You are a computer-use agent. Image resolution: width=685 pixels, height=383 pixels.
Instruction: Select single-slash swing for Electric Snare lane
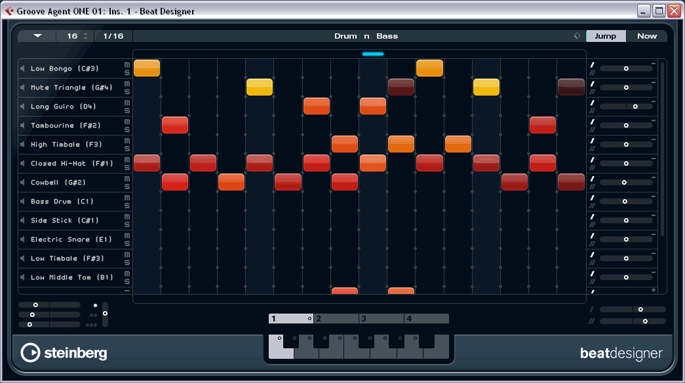pyautogui.click(x=593, y=236)
